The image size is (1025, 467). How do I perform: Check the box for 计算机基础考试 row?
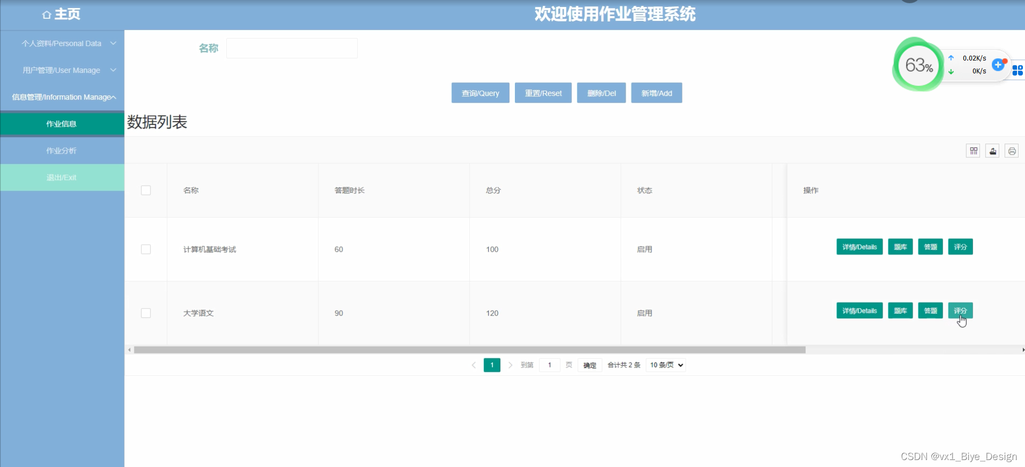point(146,249)
